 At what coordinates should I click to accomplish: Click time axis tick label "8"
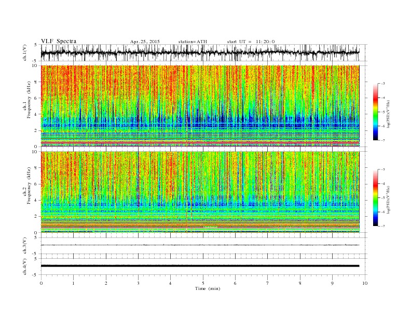[x=300, y=283]
